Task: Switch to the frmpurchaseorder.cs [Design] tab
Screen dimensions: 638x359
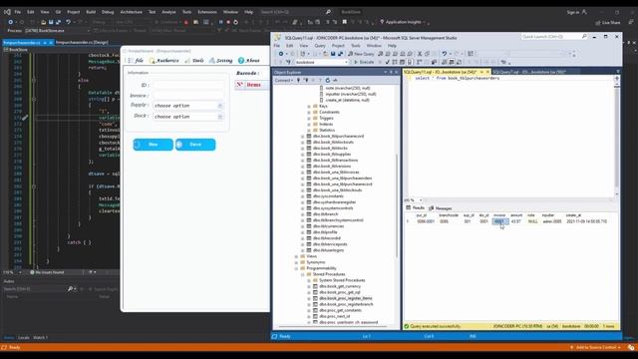Action: [82, 42]
